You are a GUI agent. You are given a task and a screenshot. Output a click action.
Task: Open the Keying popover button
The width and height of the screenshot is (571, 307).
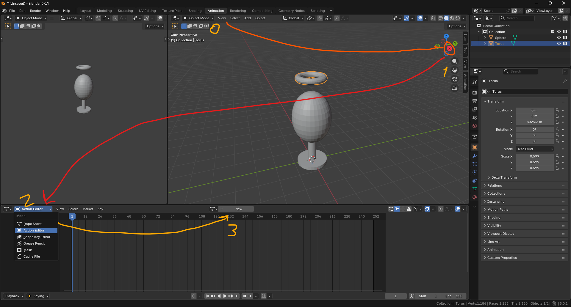[38, 296]
